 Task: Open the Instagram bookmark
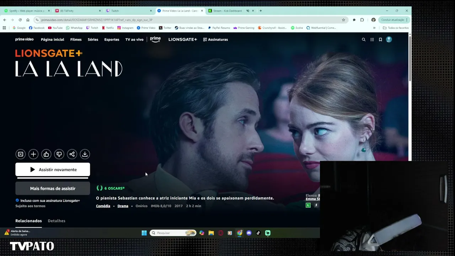[125, 28]
